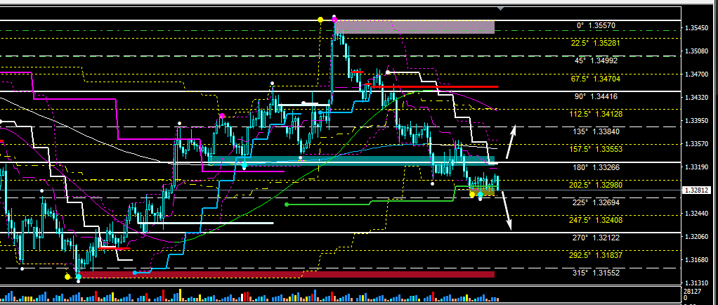Click 1.33950 on the price scale

696,121
